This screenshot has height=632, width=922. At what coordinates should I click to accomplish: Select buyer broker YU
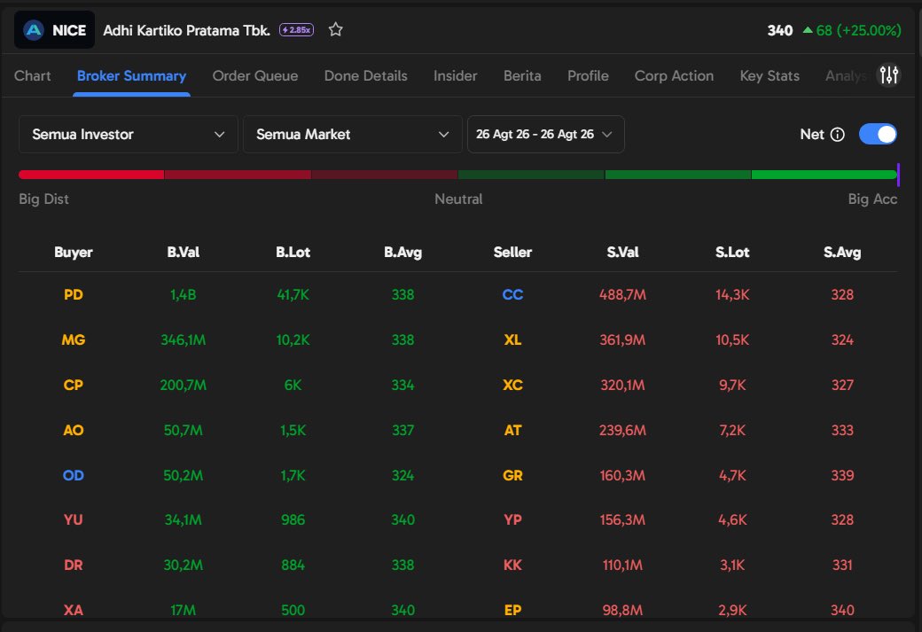[74, 519]
